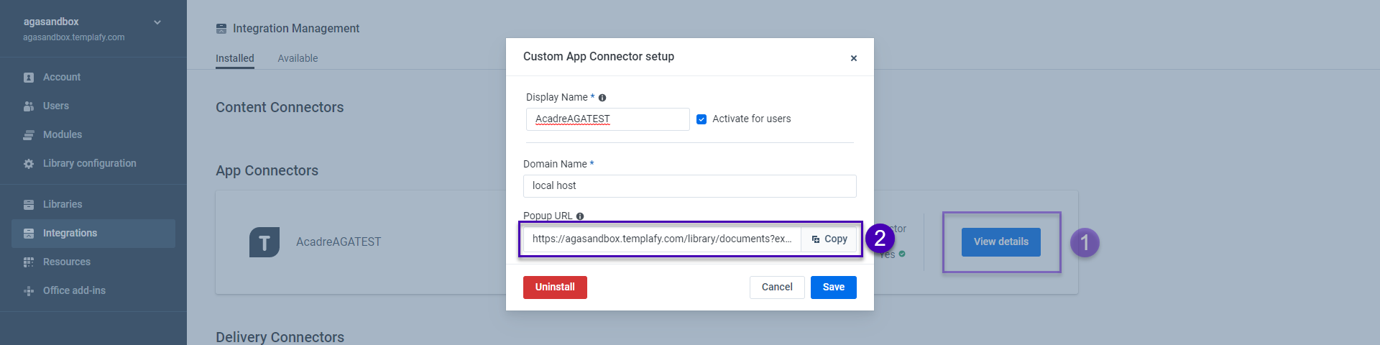
Task: Save the connector setup
Action: [834, 287]
